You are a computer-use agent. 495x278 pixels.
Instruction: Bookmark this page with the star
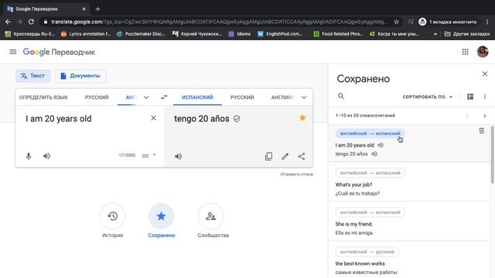[x=396, y=22]
